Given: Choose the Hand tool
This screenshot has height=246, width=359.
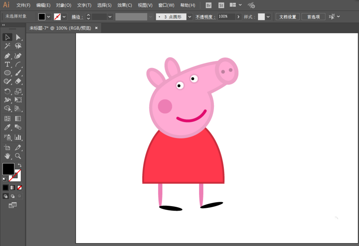Looking at the screenshot, I should [7, 156].
